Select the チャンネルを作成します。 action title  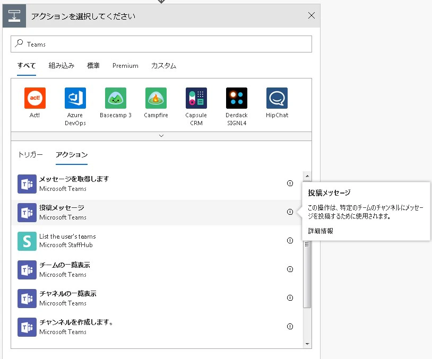[76, 322]
